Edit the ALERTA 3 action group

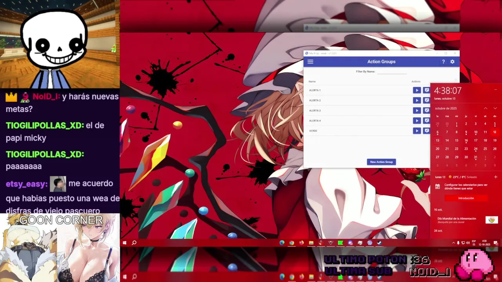(427, 110)
